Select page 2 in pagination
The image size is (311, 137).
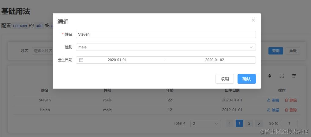[249, 123]
